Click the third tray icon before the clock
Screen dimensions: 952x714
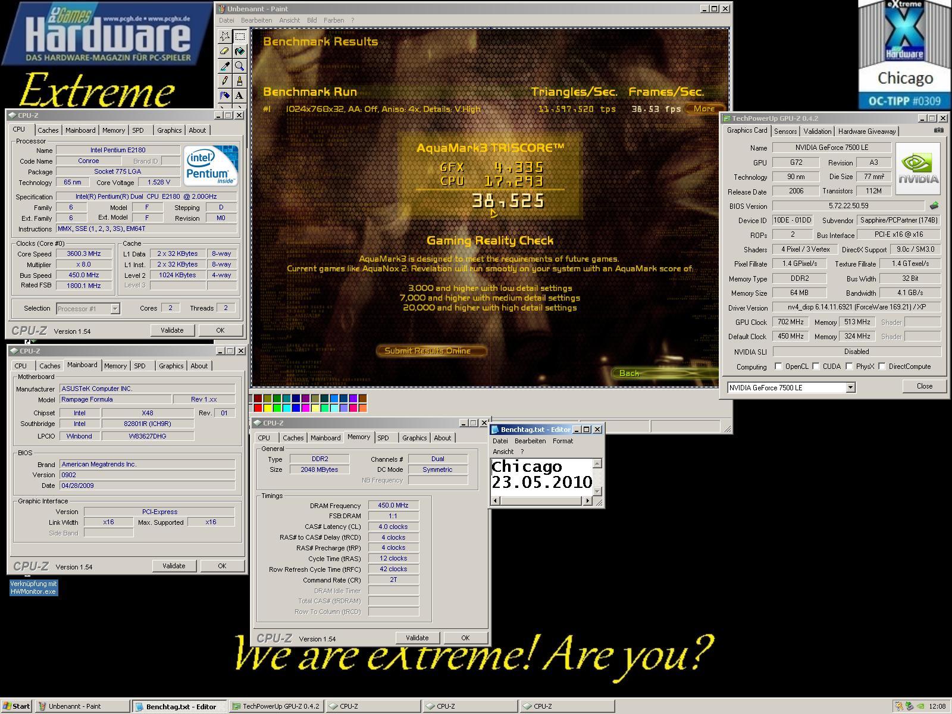click(920, 707)
